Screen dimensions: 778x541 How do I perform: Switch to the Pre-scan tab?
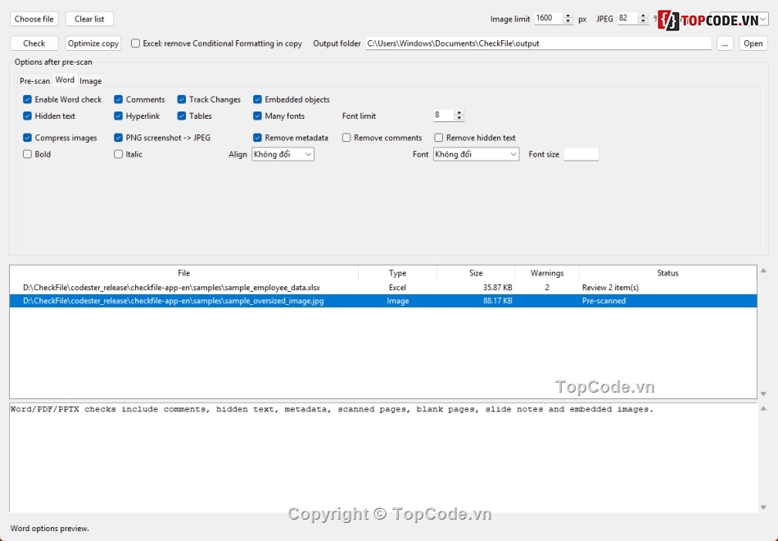click(34, 80)
